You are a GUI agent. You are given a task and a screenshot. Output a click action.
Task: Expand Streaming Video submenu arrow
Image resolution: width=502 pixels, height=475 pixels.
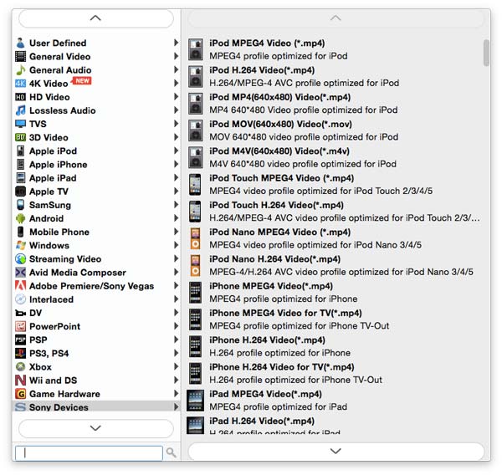click(176, 258)
